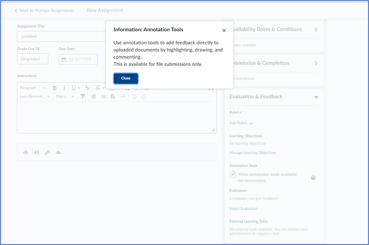Dismiss dialog with the X icon

click(x=224, y=31)
